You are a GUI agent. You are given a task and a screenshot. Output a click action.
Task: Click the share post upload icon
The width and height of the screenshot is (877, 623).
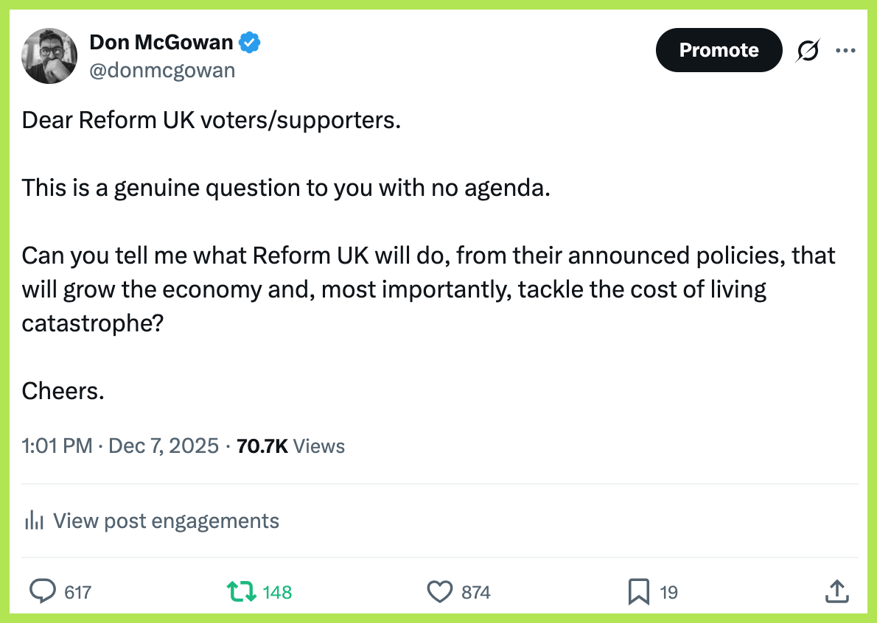pyautogui.click(x=836, y=591)
